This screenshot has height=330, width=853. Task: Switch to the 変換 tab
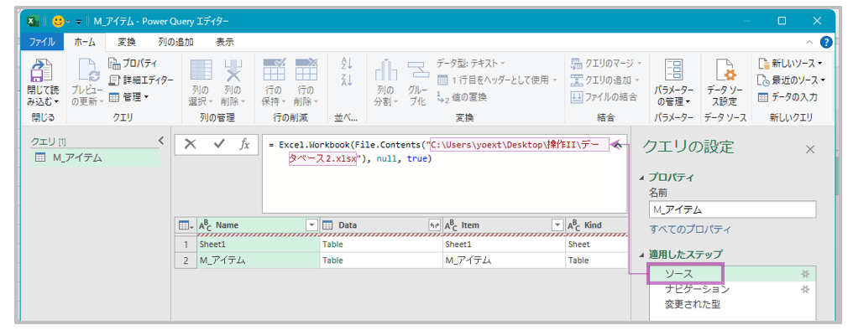point(127,42)
